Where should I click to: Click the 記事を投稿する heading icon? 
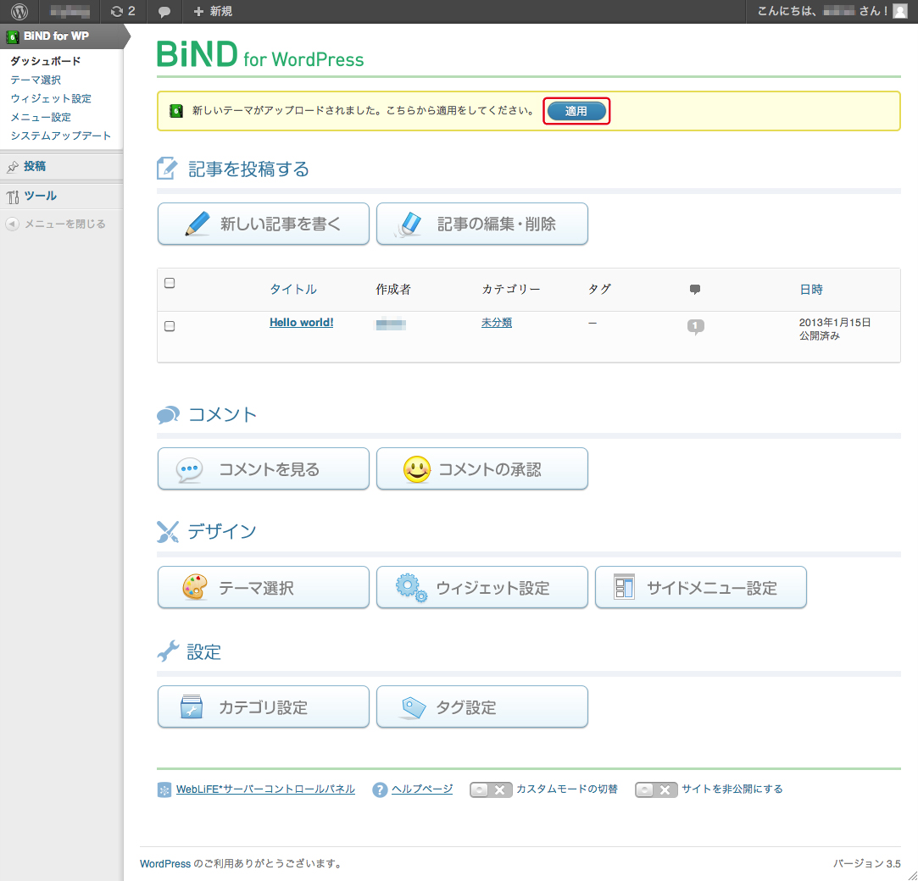[167, 169]
